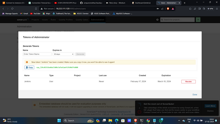The width and height of the screenshot is (220, 124).
Task: Open the SonarQube help icon
Action: [x=157, y=20]
